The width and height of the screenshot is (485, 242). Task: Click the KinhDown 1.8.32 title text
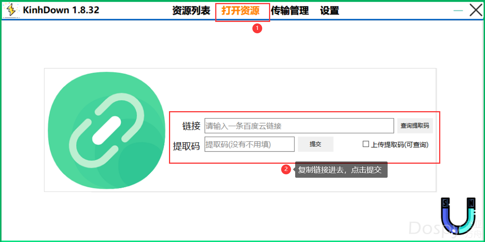(x=61, y=10)
